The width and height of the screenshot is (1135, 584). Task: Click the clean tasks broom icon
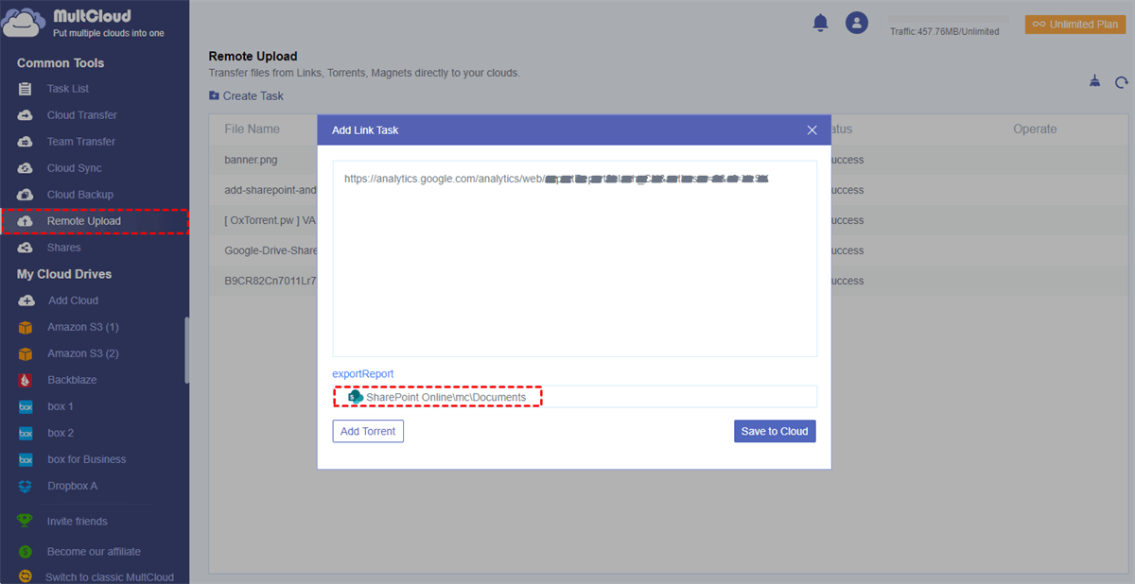click(x=1094, y=81)
